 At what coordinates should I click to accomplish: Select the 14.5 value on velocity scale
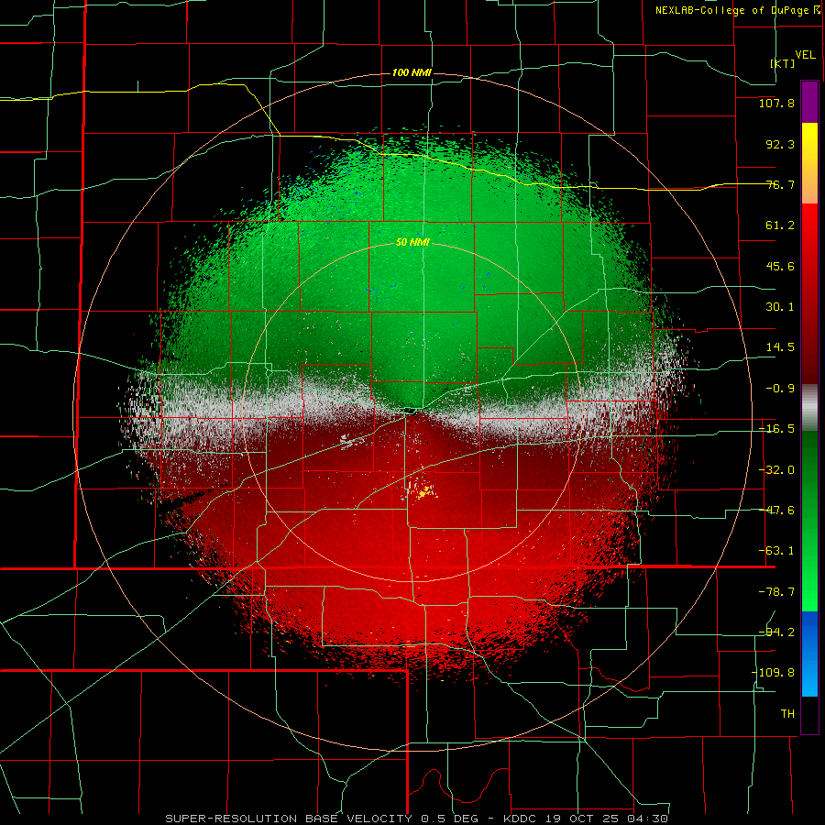coord(780,347)
